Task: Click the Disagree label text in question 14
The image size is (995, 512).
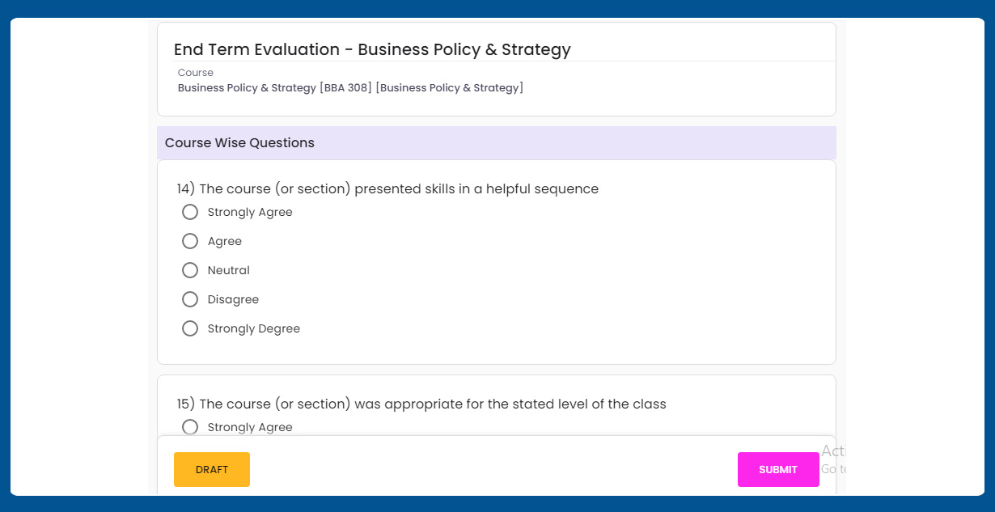Action: tap(233, 299)
